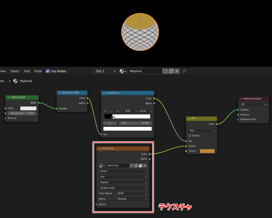Open the Node menu
This screenshot has height=218, width=272.
click(38, 71)
